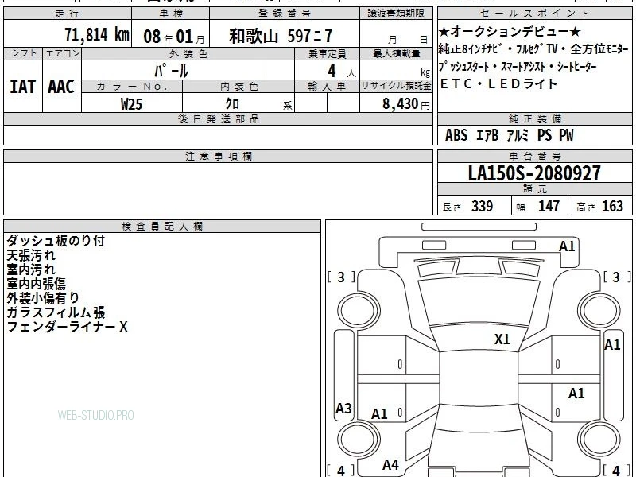Select the 純正8インチナビ・フルセグTV line
636x477 pixels.
tap(533, 49)
